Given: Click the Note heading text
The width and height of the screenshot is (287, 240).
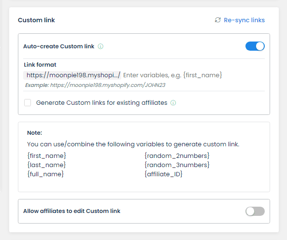Looking at the screenshot, I should click(35, 133).
